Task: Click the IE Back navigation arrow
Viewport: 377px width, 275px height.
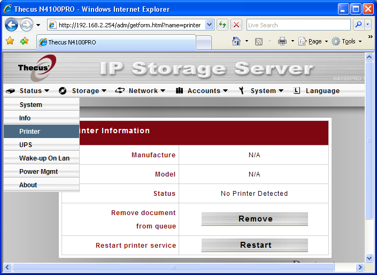Action: (x=12, y=25)
